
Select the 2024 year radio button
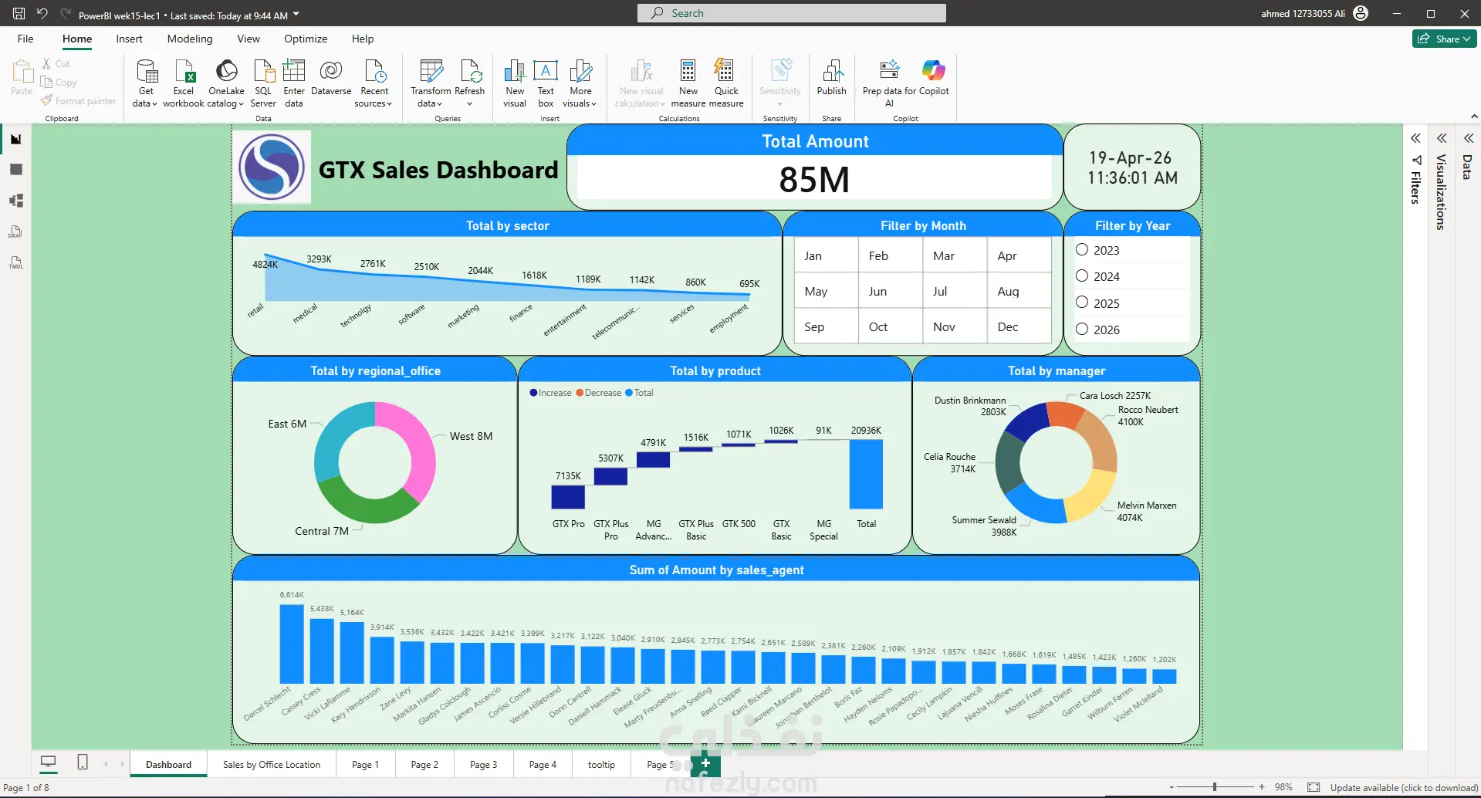[x=1082, y=276]
